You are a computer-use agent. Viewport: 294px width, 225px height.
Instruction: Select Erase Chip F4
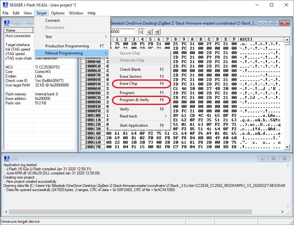click(x=140, y=84)
